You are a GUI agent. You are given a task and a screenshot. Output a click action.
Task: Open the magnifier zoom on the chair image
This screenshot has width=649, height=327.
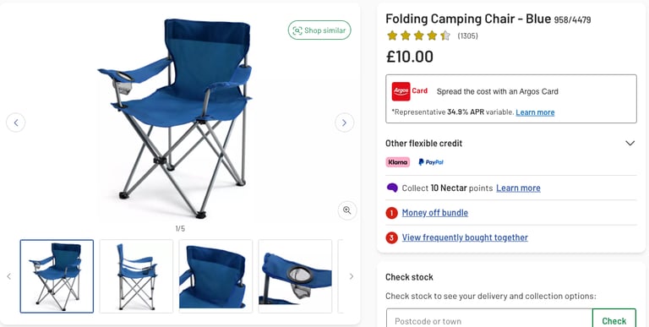pos(346,210)
